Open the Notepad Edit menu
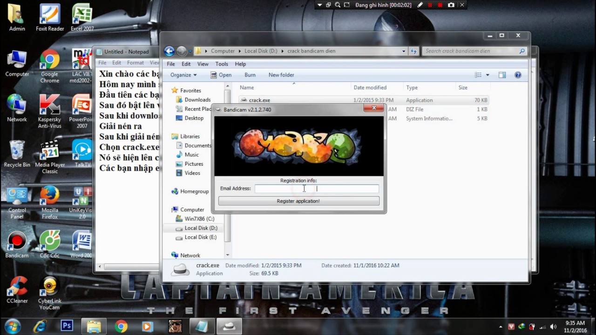Viewport: 596px width, 335px height. pos(116,63)
